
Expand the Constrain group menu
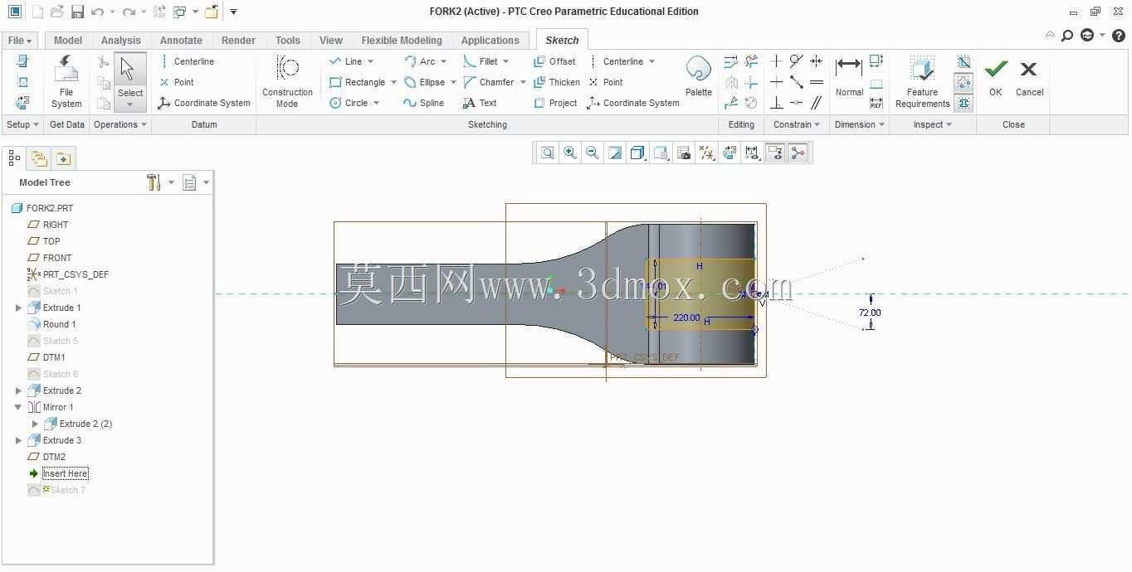point(796,124)
